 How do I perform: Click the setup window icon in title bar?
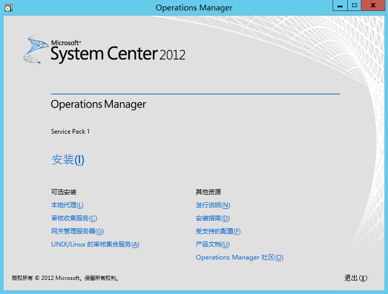click(8, 7)
